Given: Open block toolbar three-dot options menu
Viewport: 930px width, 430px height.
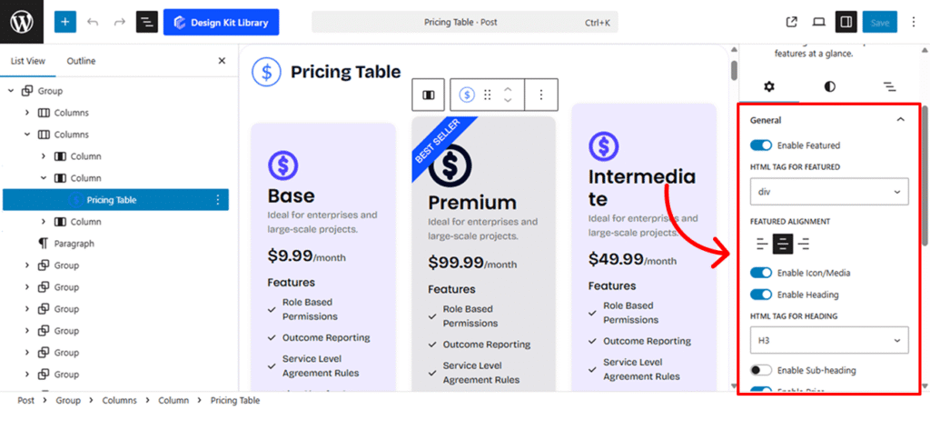Looking at the screenshot, I should pos(541,95).
